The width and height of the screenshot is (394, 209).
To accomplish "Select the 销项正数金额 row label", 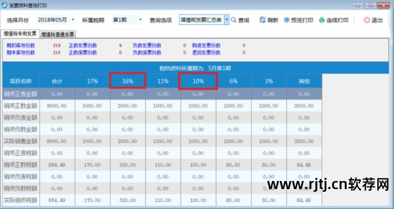I will [21, 106].
